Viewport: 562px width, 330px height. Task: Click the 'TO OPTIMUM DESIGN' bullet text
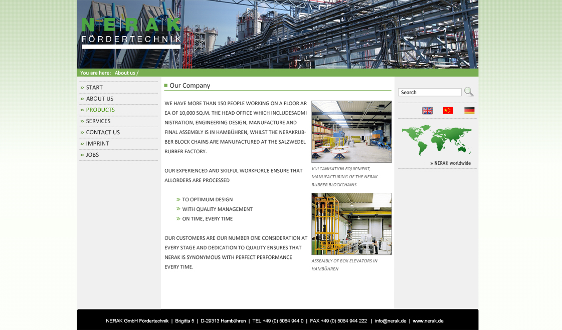point(208,200)
